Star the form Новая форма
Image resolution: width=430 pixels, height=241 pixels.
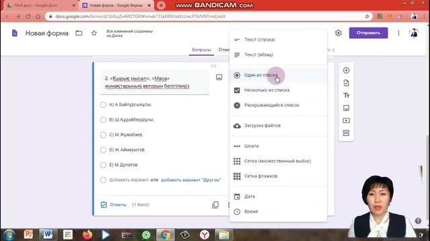tap(94, 33)
